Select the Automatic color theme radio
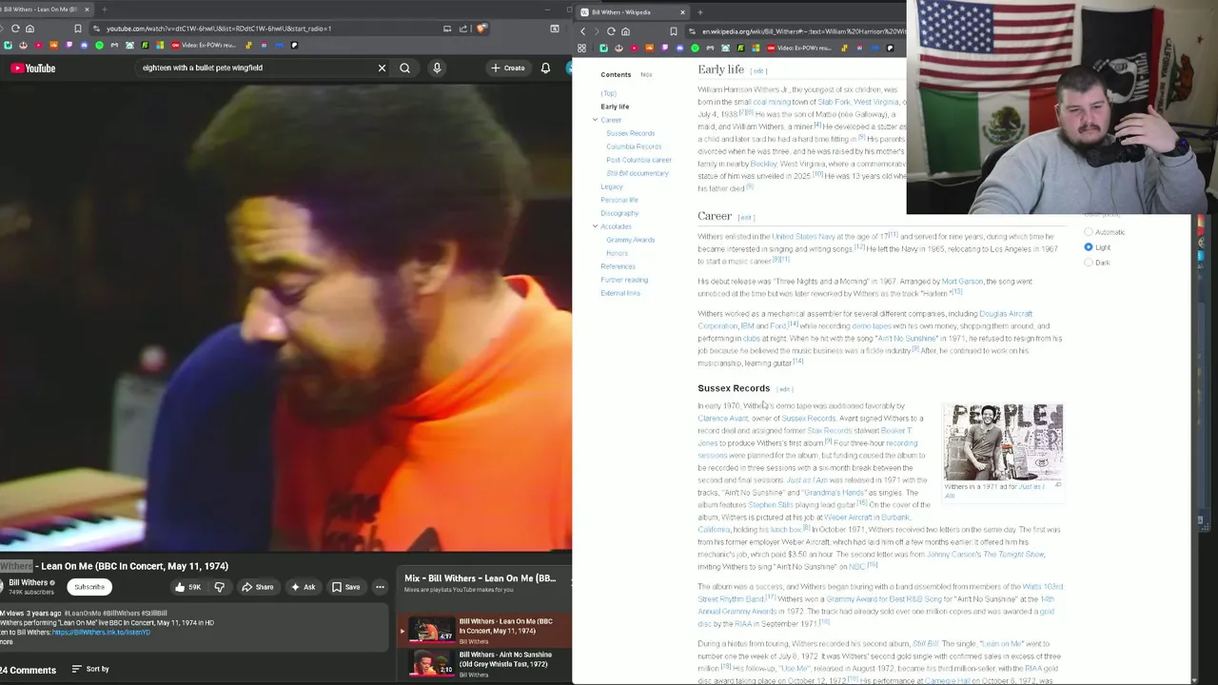The width and height of the screenshot is (1218, 685). pyautogui.click(x=1089, y=232)
